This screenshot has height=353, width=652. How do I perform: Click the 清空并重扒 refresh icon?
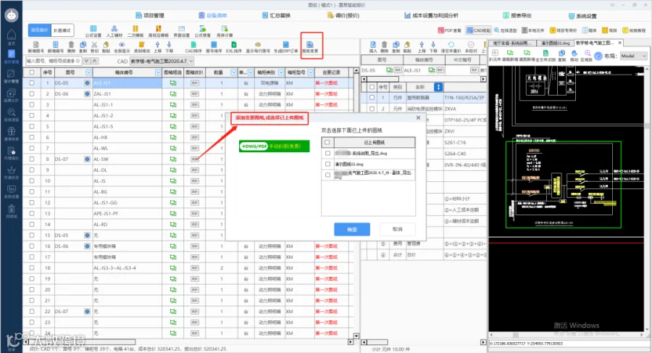click(x=451, y=46)
